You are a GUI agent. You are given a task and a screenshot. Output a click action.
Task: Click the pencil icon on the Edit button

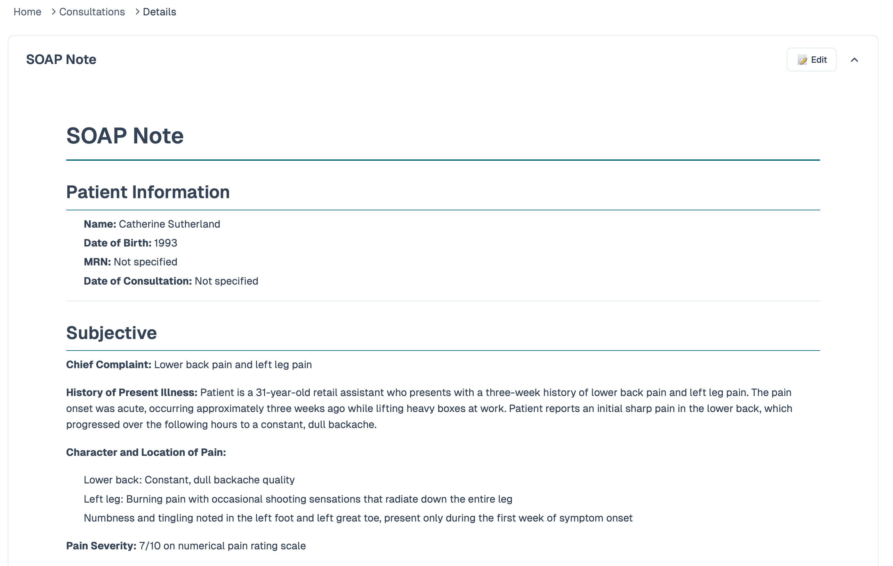[802, 59]
